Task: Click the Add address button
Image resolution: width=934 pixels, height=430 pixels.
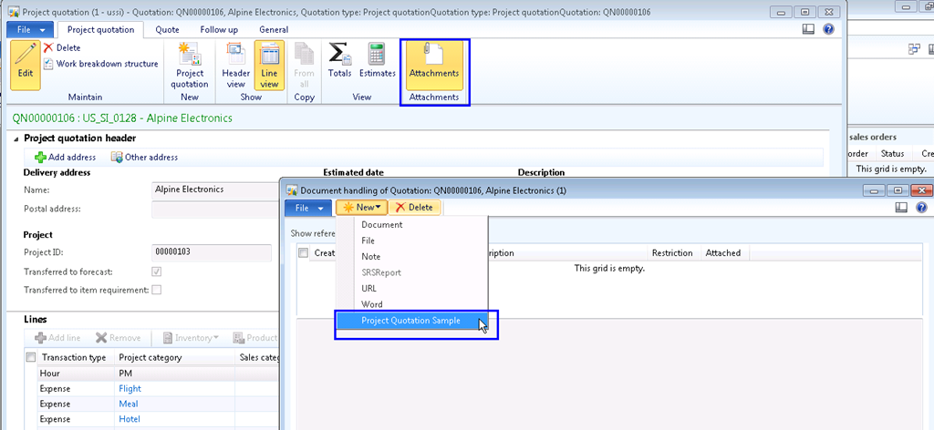Action: click(65, 158)
